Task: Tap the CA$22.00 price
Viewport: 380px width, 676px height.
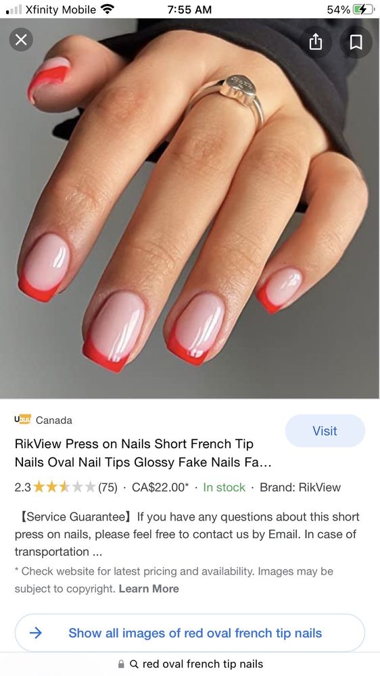Action: tap(160, 487)
